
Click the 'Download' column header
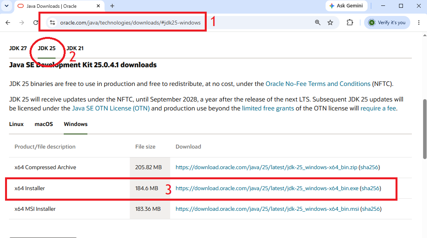pyautogui.click(x=188, y=147)
